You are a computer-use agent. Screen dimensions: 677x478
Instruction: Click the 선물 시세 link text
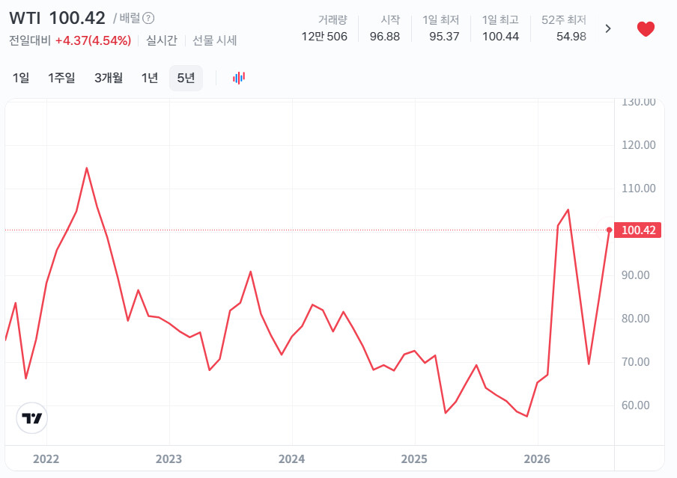(x=215, y=40)
